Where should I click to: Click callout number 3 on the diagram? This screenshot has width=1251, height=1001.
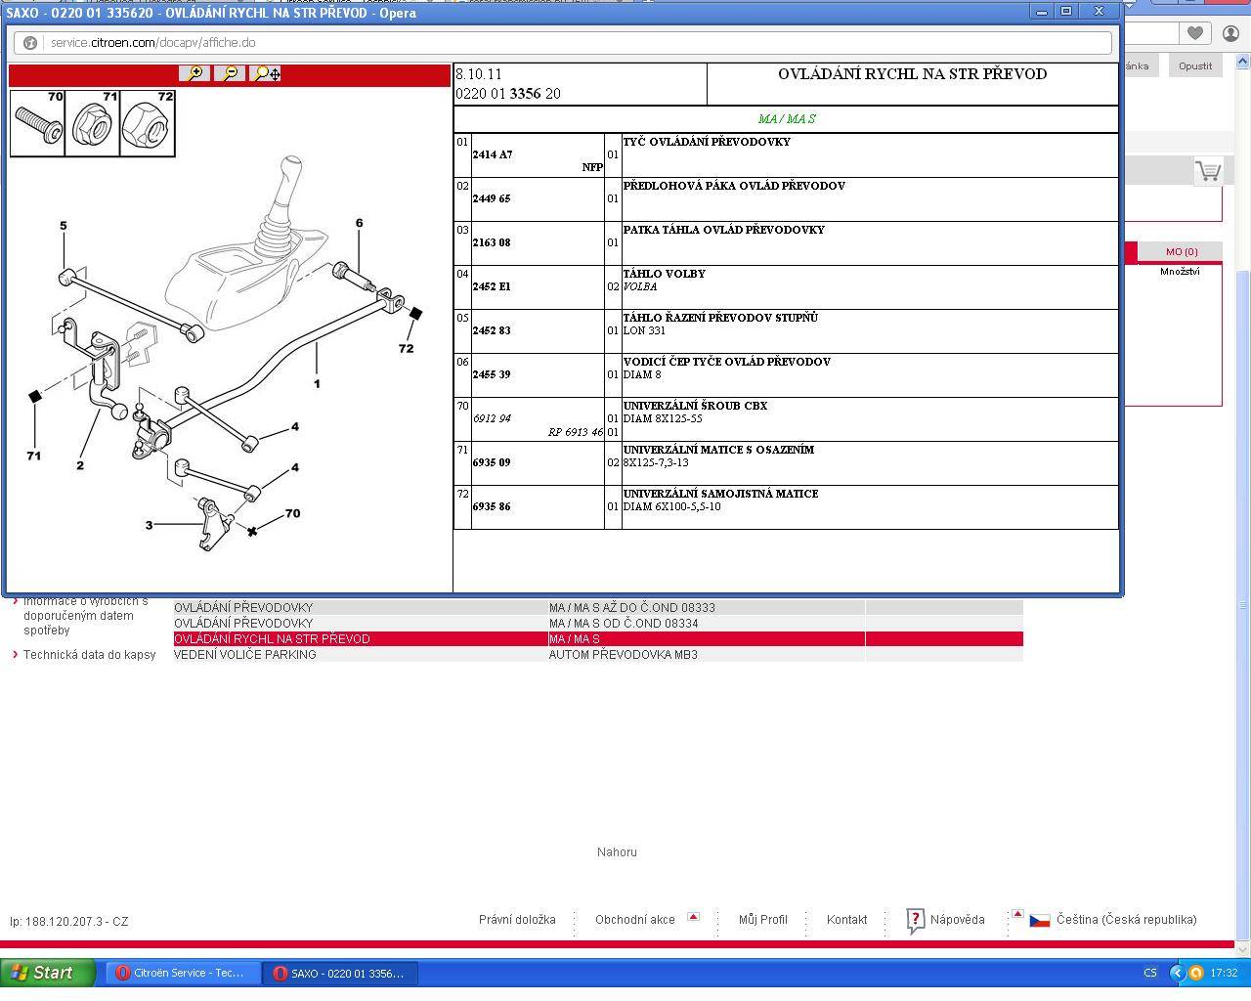(149, 525)
